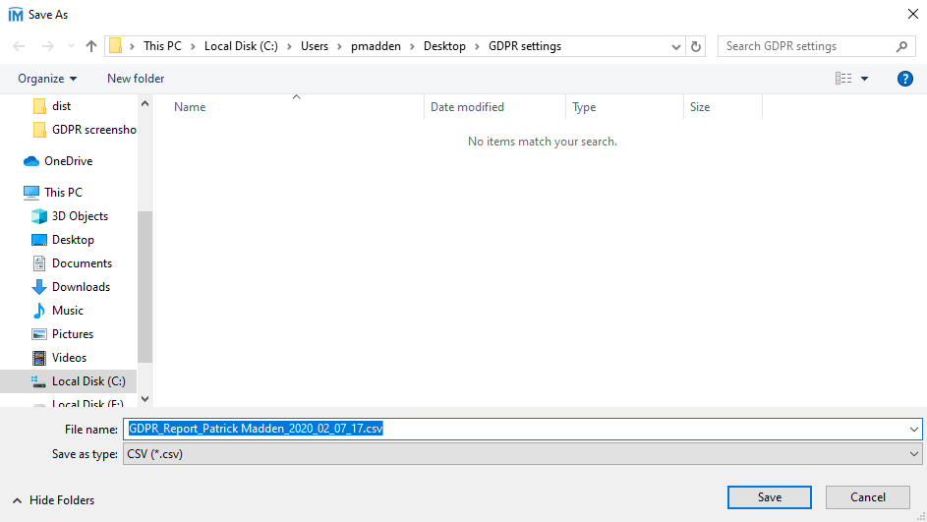Click the Save button

(769, 497)
